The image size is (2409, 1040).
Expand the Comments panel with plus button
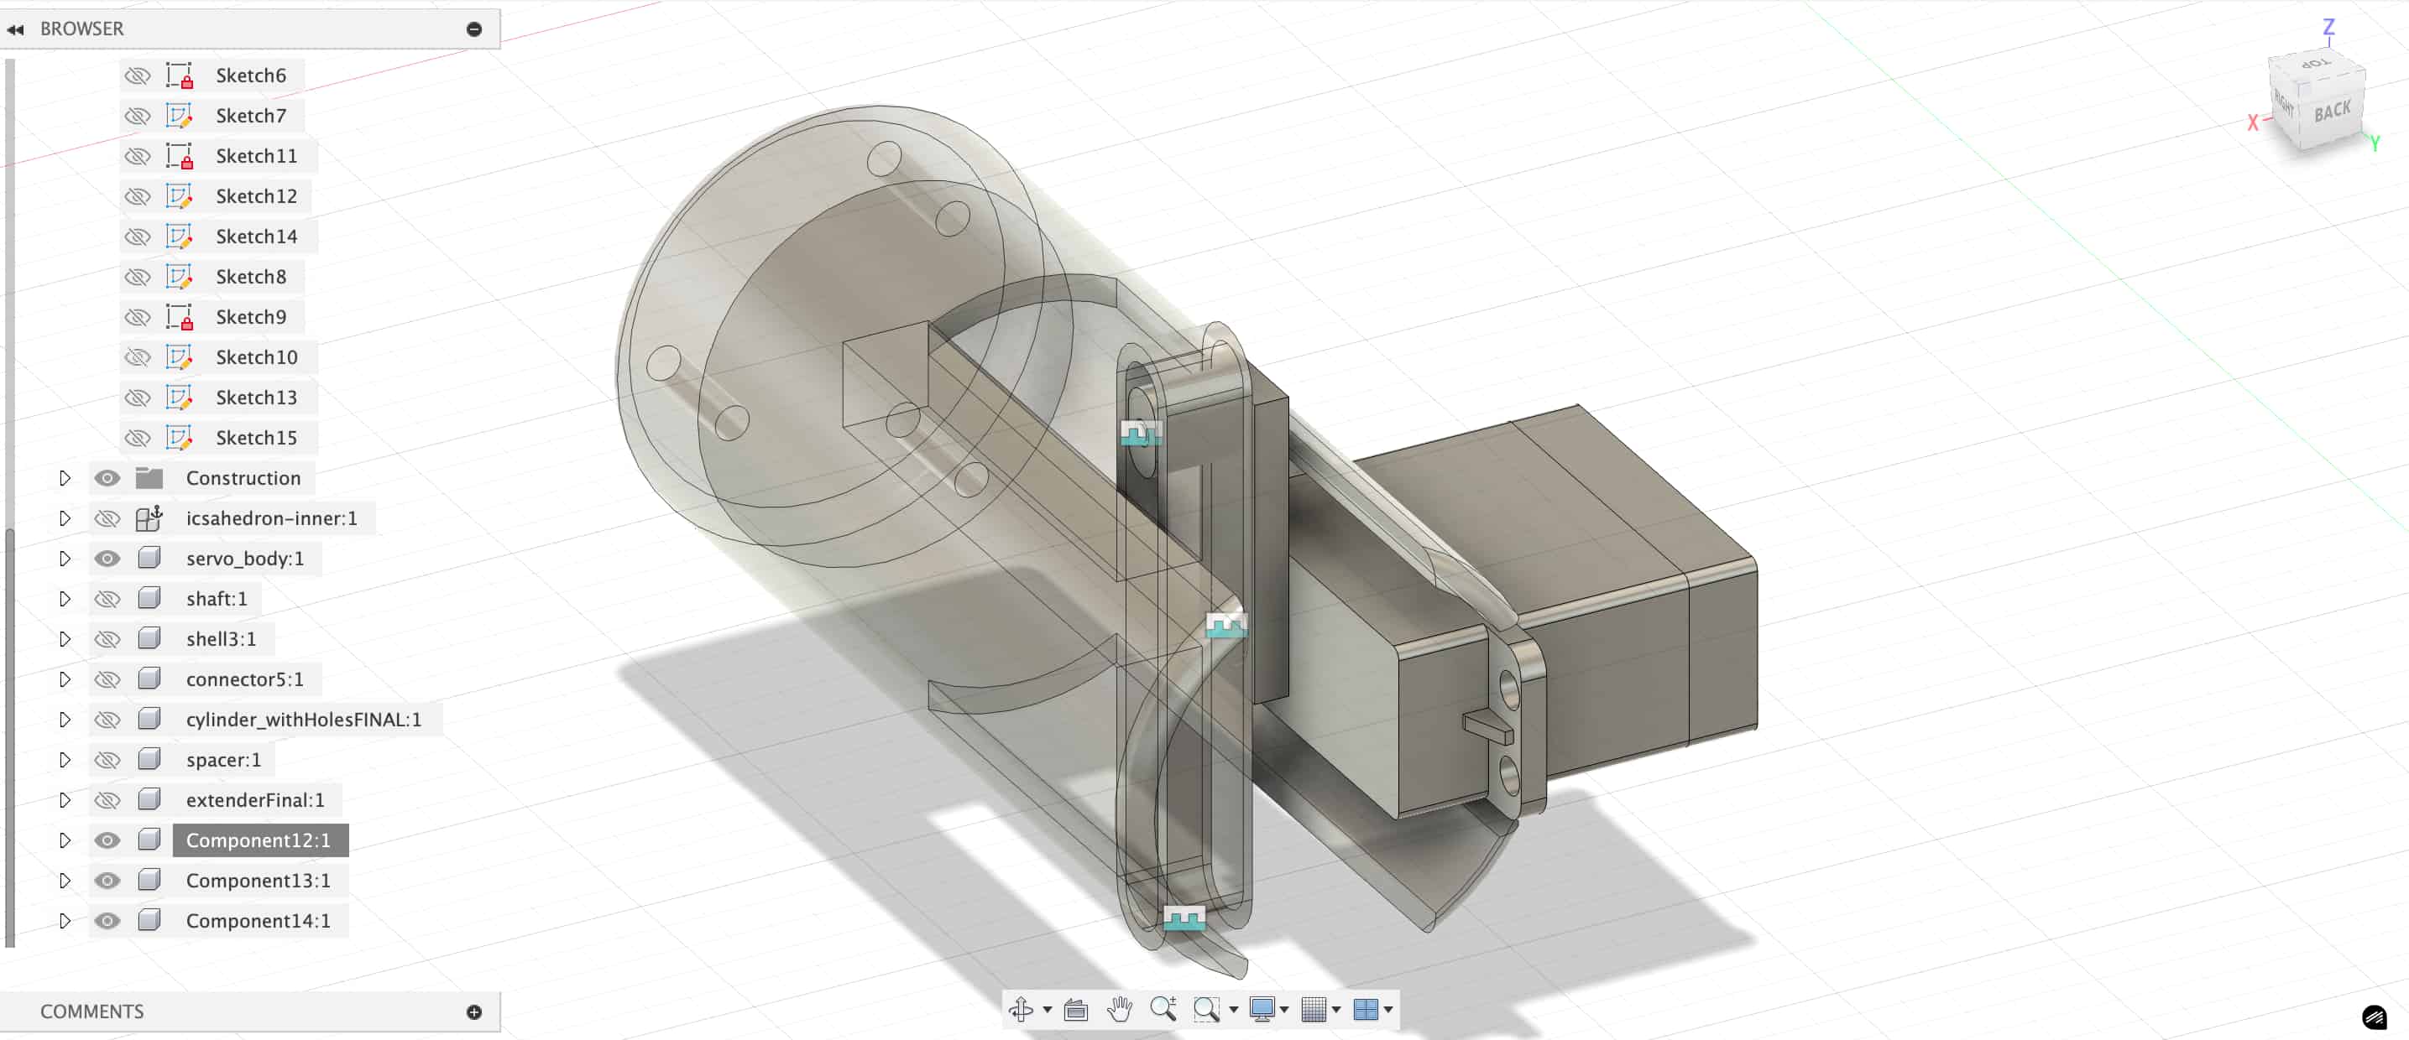(x=474, y=1012)
